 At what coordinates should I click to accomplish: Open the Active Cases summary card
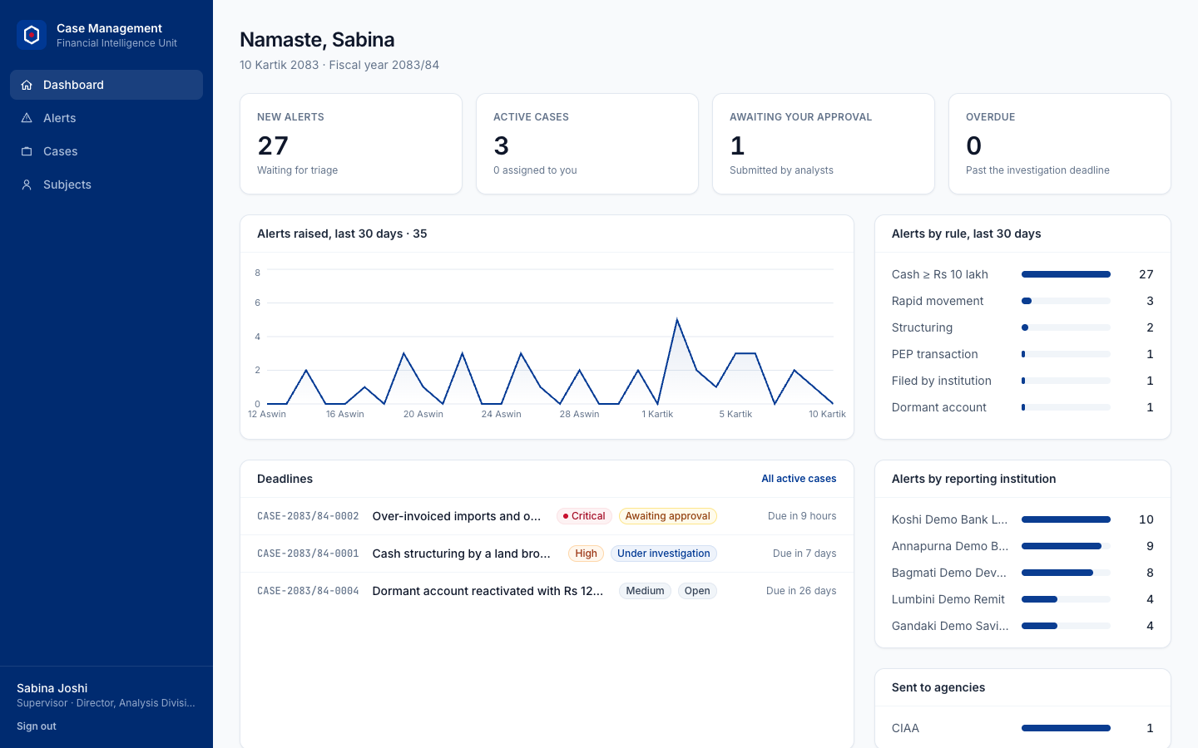(x=587, y=144)
